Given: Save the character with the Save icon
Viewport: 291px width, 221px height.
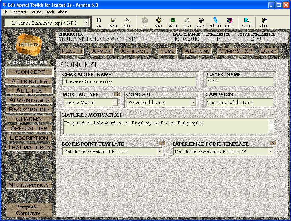Looking at the screenshot, I should (x=113, y=22).
